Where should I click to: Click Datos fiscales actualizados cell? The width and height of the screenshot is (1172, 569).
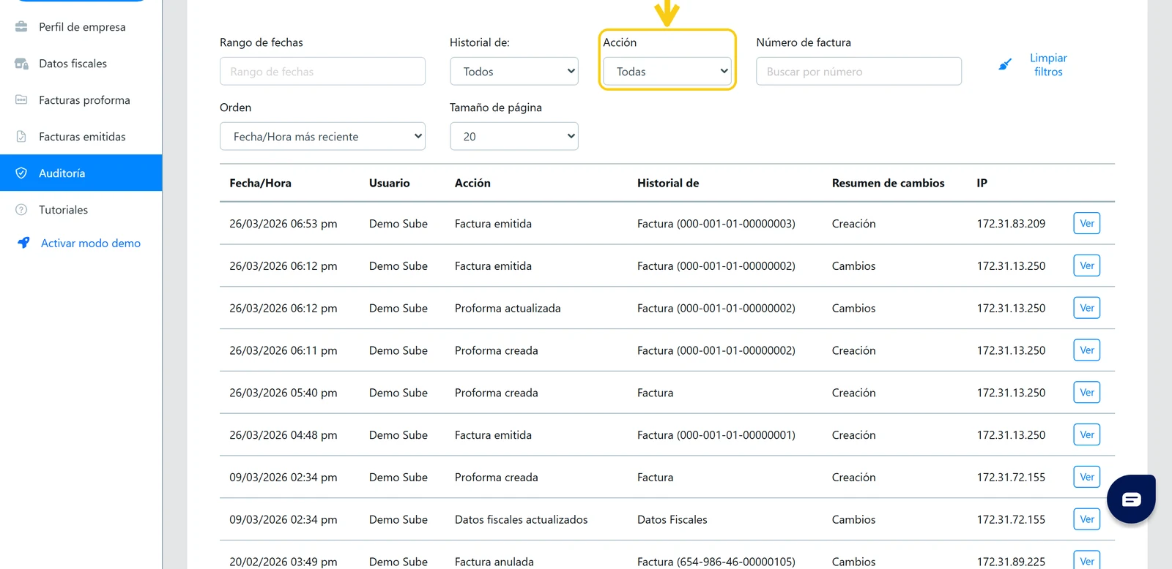point(521,520)
